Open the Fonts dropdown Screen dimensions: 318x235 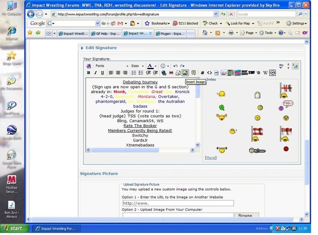[x=111, y=66]
